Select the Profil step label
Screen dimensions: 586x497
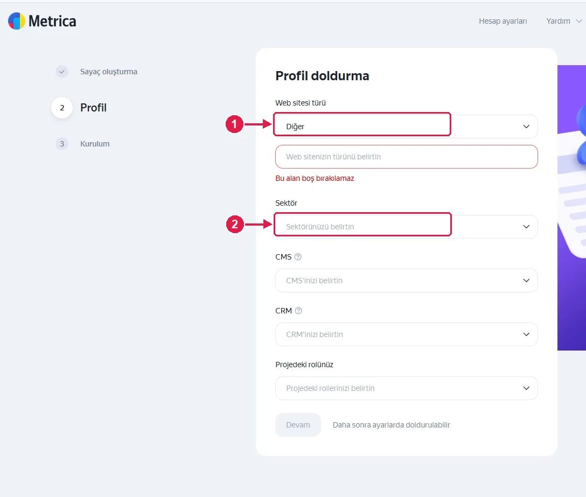click(93, 108)
